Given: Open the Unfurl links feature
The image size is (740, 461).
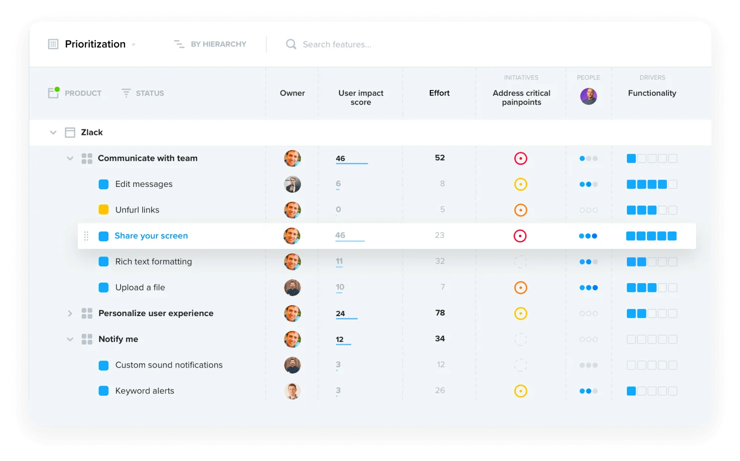Looking at the screenshot, I should (x=137, y=210).
